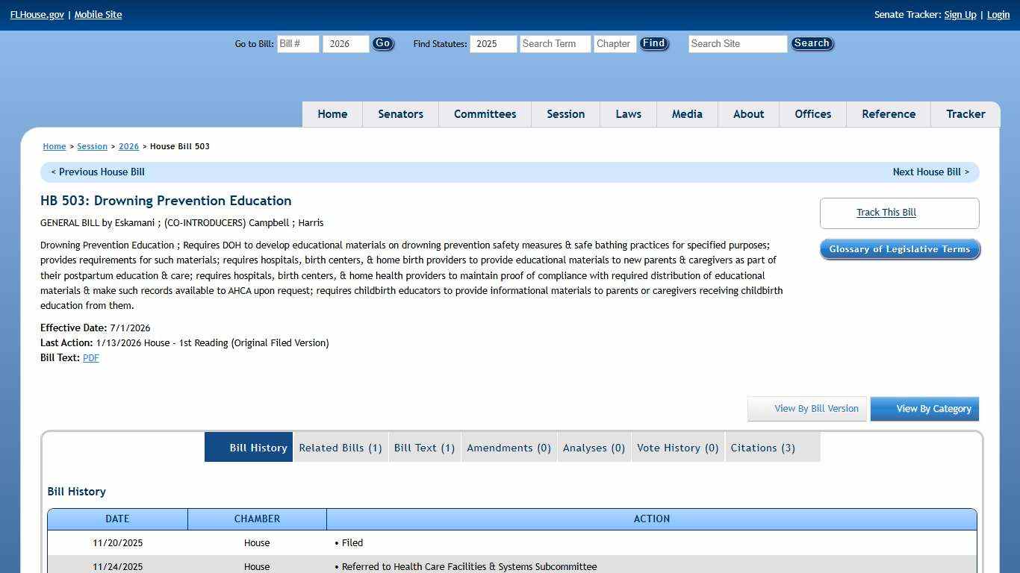Switch to the Bill Text tab

click(424, 448)
